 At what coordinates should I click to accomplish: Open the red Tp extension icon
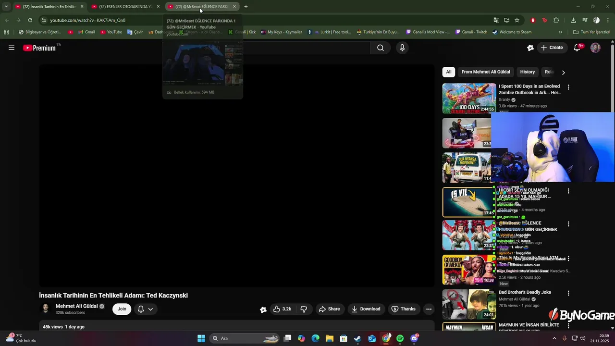coord(544,20)
